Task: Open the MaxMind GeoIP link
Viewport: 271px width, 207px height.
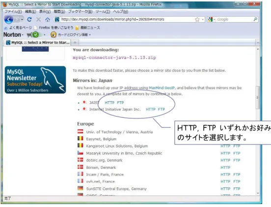Action: 162,88
